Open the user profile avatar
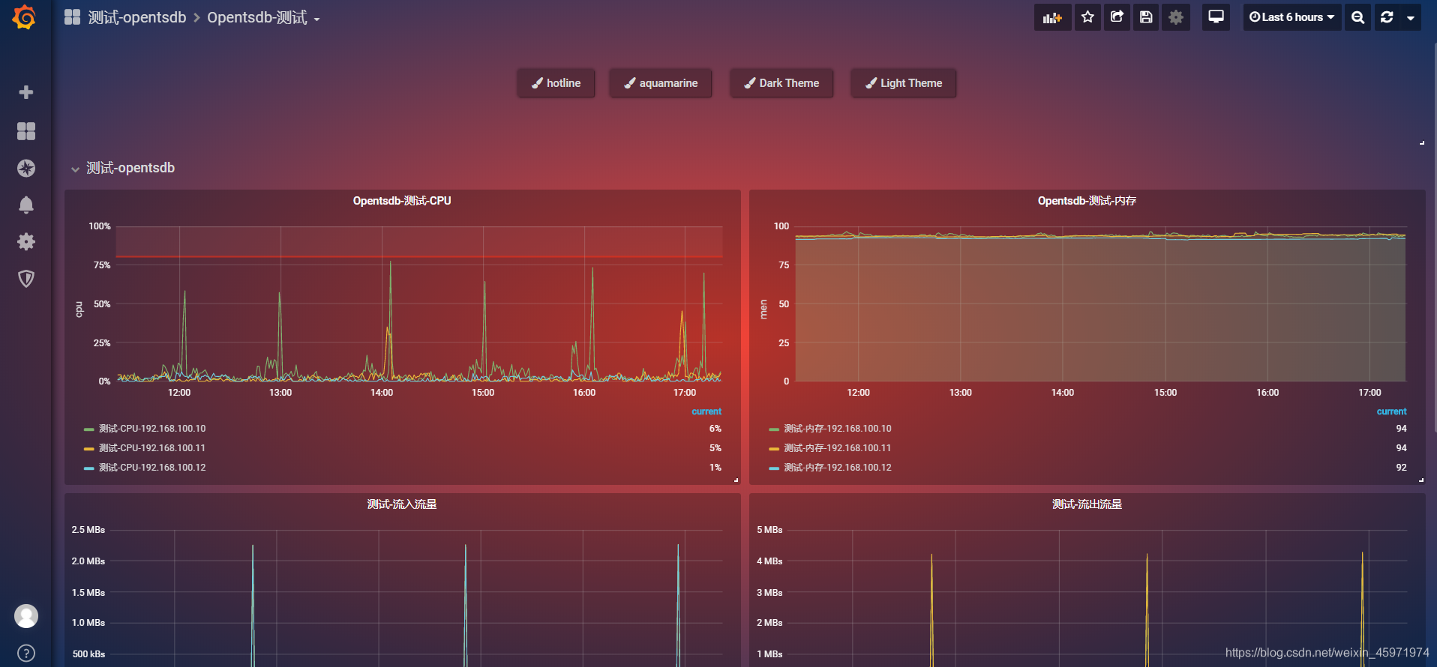 (26, 616)
